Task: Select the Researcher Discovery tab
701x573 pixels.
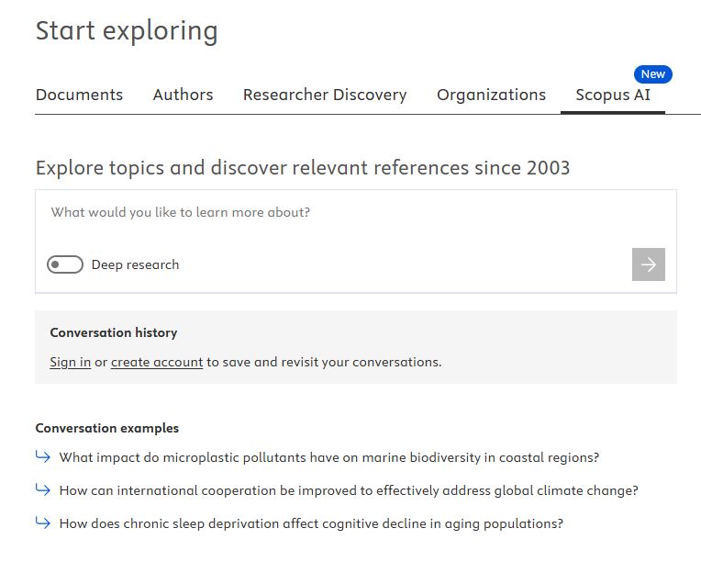Action: [x=325, y=95]
